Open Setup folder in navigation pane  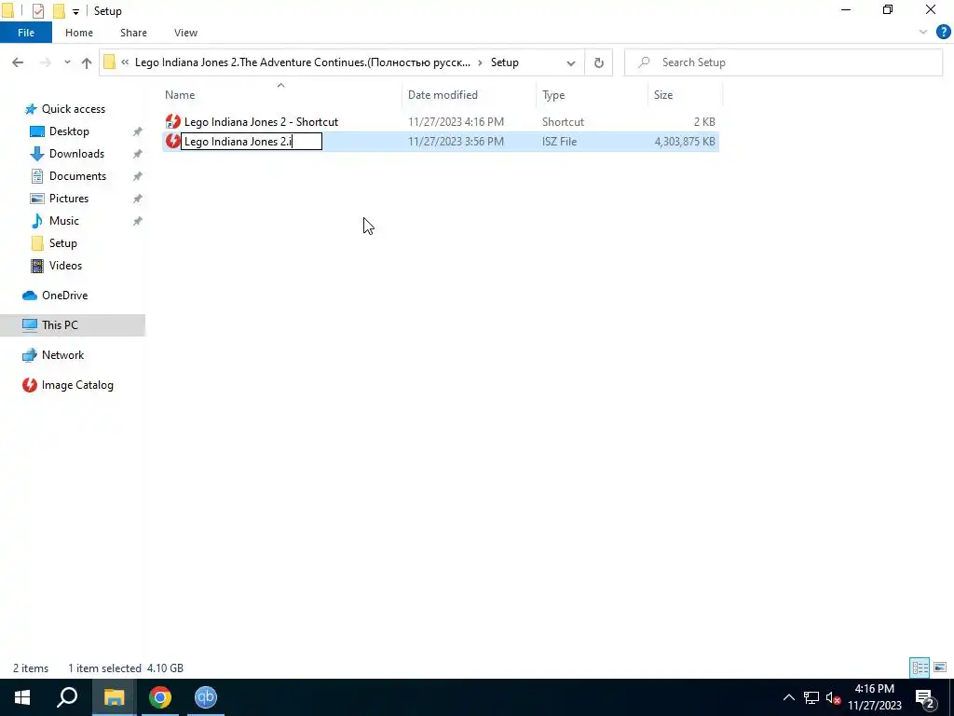(62, 243)
